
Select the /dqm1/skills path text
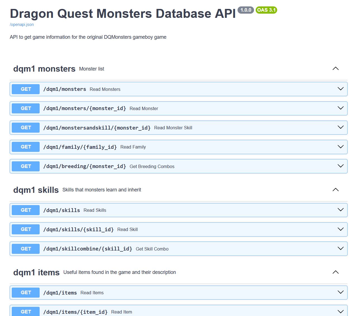62,210
